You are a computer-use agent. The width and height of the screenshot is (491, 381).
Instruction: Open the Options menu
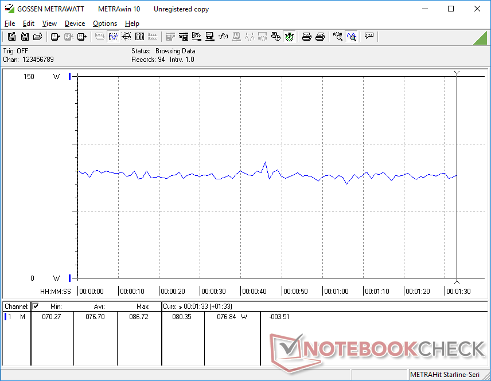105,23
